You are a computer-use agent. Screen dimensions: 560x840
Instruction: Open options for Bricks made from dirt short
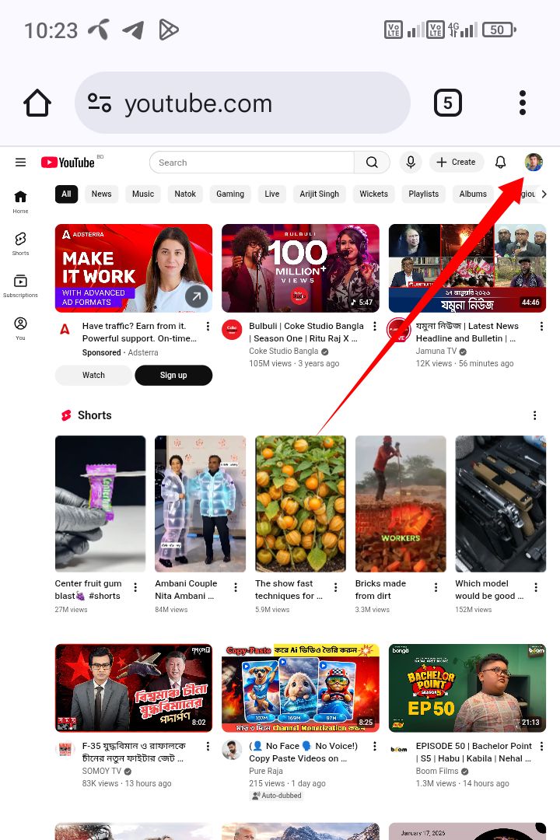(436, 588)
